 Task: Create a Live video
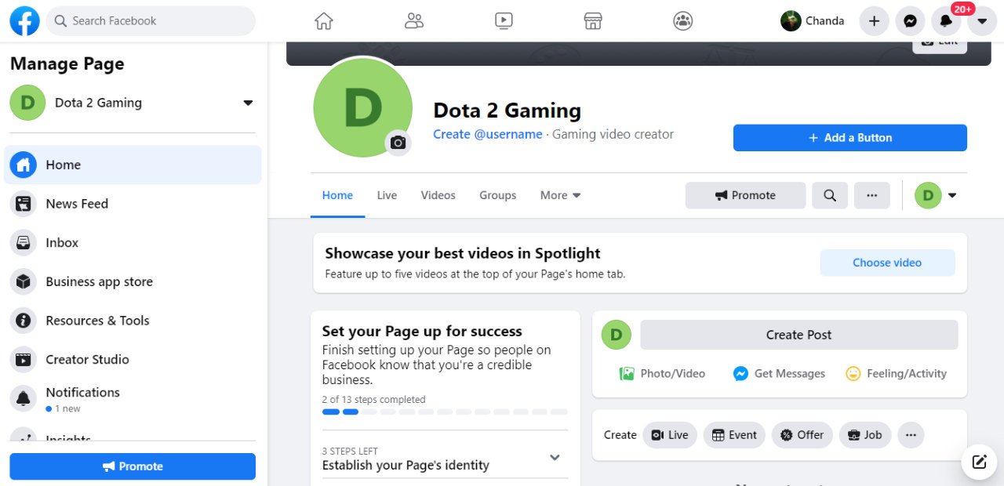[x=670, y=435]
